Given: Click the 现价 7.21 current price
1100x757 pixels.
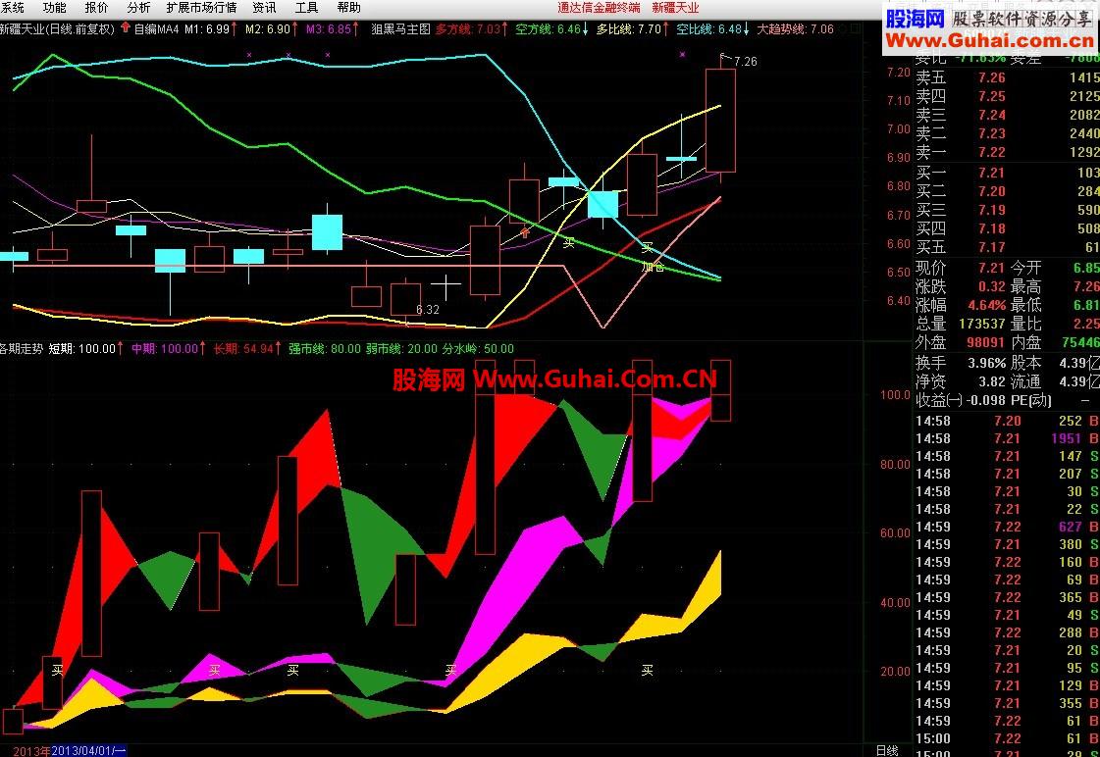Looking at the screenshot, I should (x=992, y=268).
